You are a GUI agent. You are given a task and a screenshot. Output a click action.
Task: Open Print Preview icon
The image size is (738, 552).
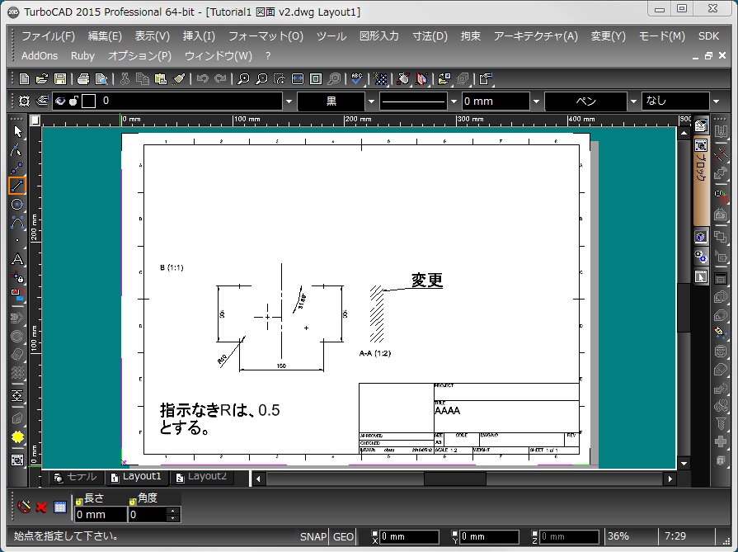pos(101,79)
